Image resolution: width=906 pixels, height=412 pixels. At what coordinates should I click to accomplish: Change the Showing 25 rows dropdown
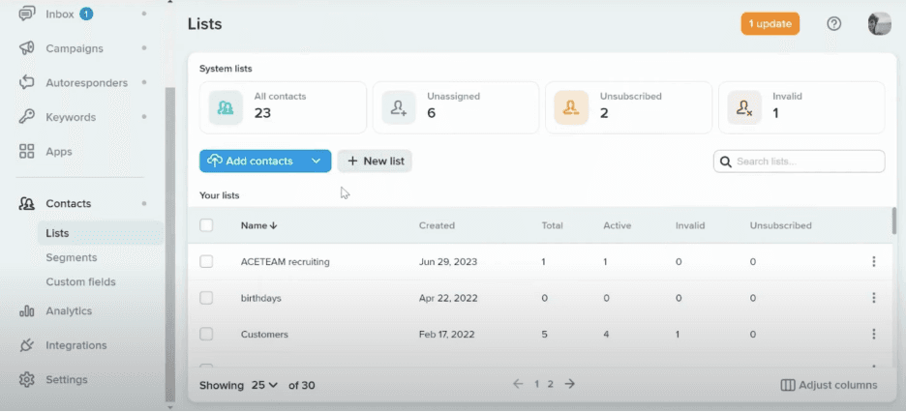(x=264, y=385)
